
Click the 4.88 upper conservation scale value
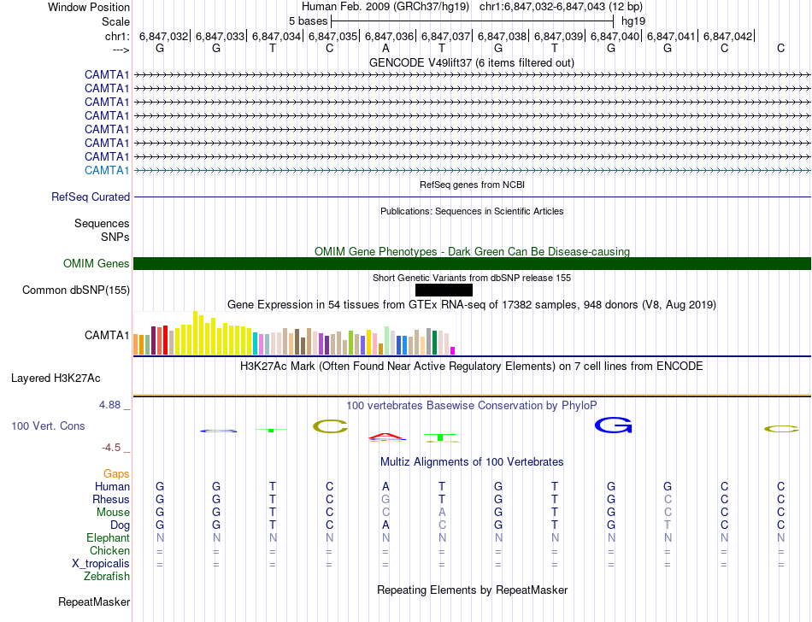coord(109,405)
